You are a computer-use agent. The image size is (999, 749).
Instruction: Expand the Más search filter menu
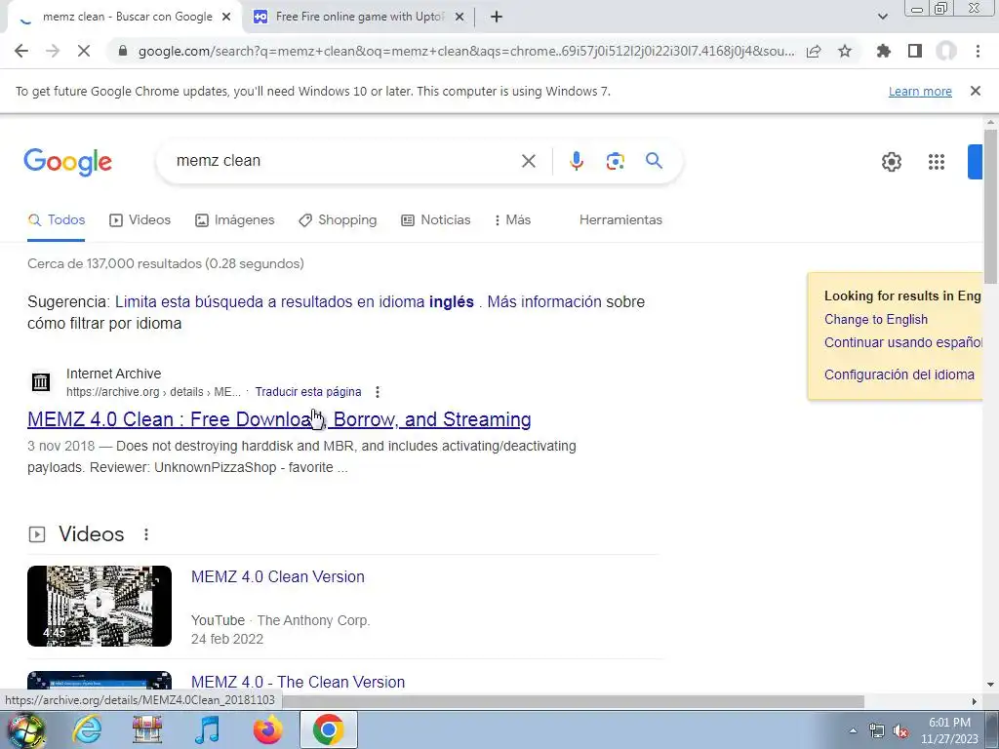point(512,219)
